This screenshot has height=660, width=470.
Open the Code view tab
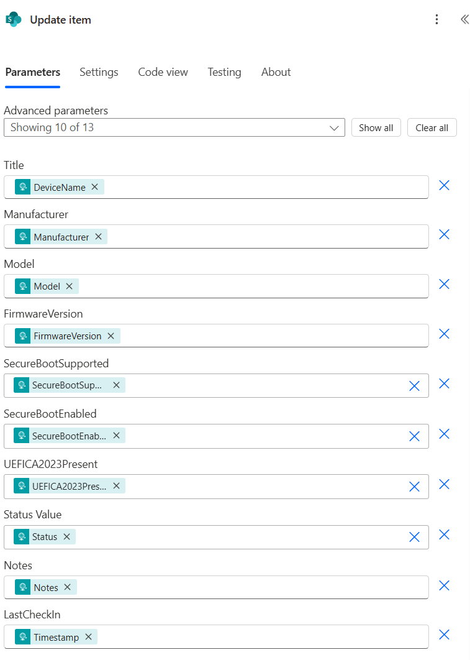pyautogui.click(x=163, y=72)
